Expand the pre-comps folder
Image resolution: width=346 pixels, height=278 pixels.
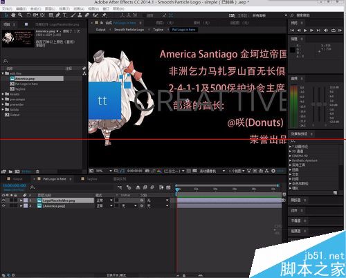coord(3,100)
